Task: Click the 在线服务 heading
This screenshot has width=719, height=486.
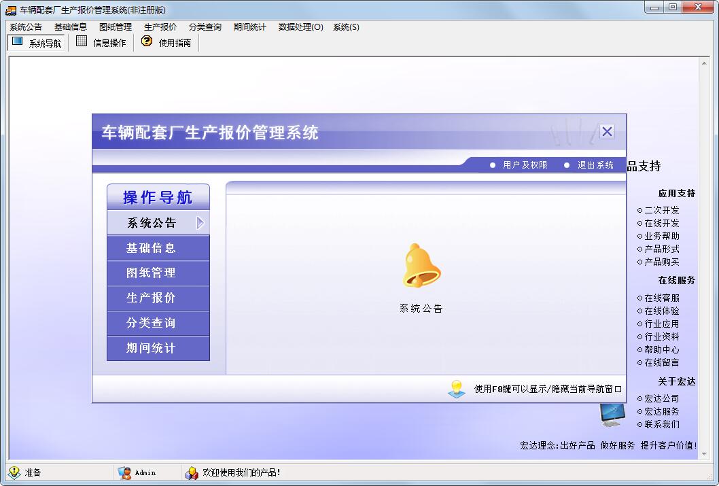Action: point(677,280)
